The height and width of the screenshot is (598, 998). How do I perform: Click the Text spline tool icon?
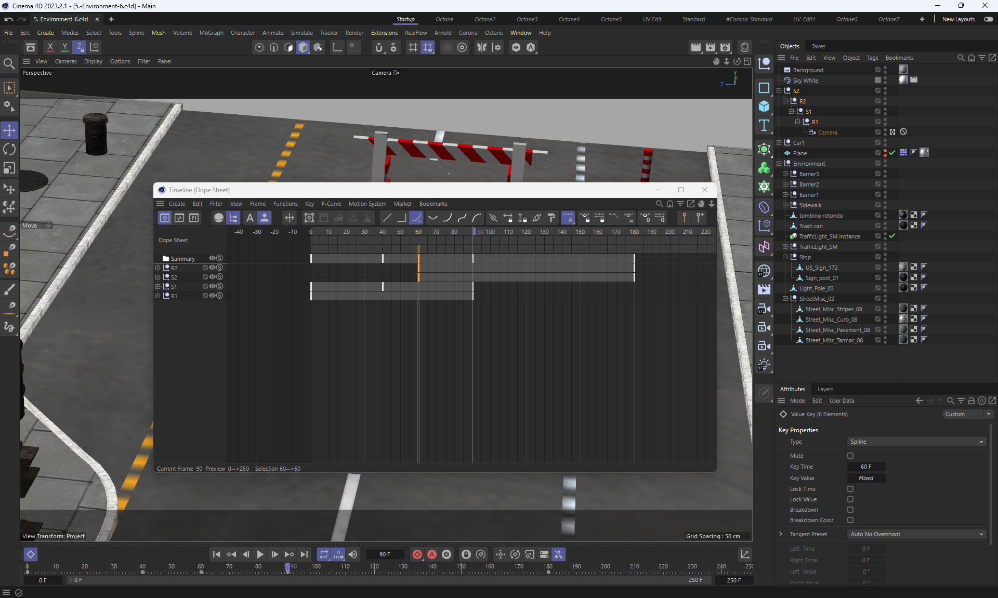coord(764,125)
